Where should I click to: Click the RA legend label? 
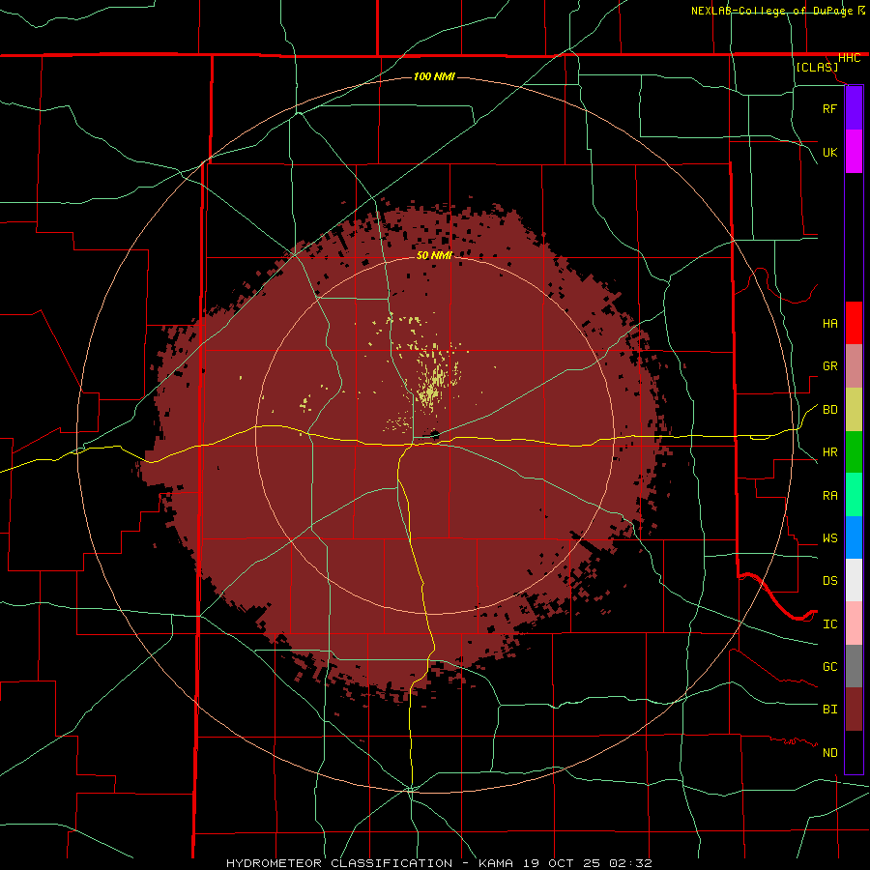point(829,496)
